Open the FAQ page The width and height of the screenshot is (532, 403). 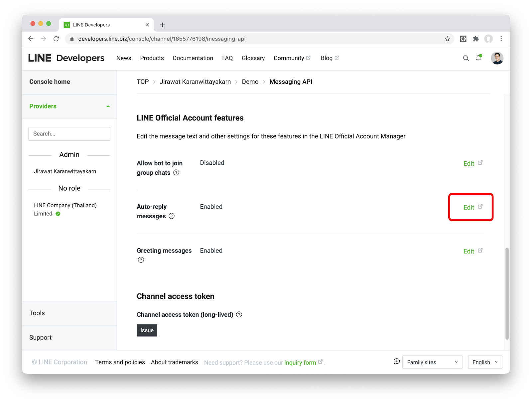pos(227,58)
